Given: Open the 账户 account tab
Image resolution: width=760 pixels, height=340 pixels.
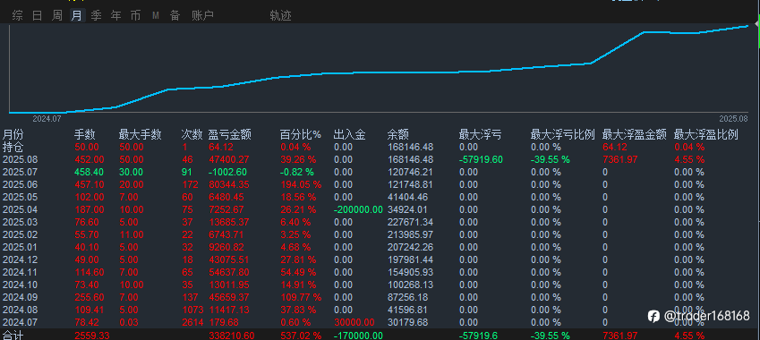Looking at the screenshot, I should click(202, 15).
